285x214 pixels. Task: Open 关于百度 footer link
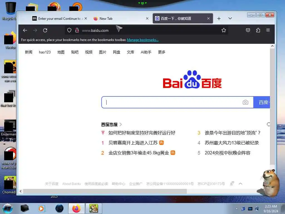pos(51,184)
